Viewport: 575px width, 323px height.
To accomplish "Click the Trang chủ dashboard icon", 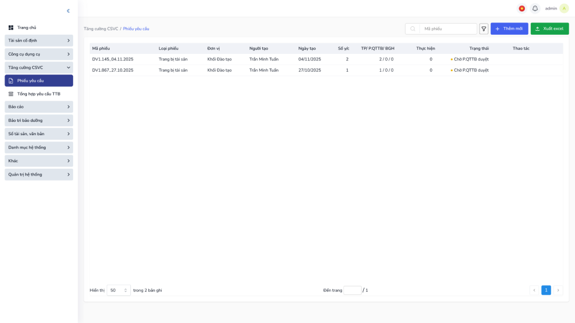I will coord(11,27).
